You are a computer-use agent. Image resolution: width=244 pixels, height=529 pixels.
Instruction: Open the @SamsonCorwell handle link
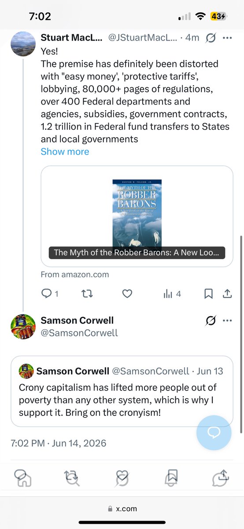(x=79, y=333)
